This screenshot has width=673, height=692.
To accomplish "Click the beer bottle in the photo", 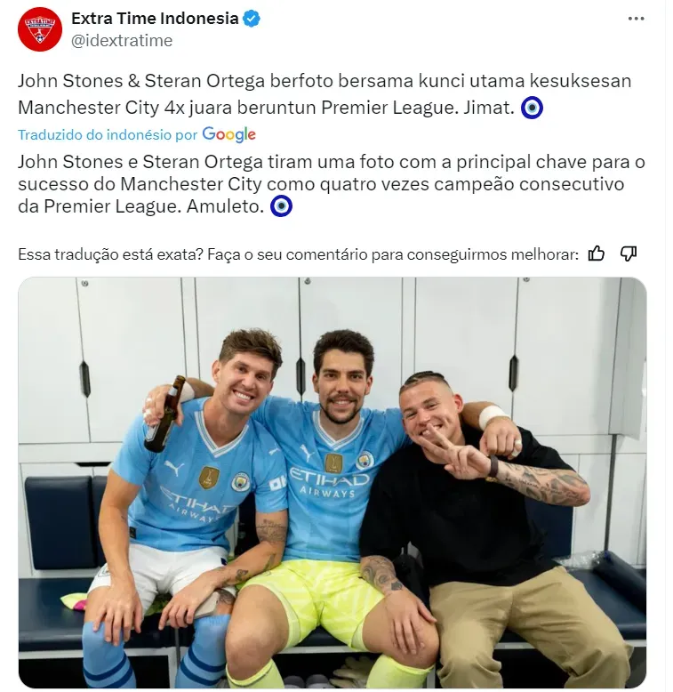I will (x=164, y=414).
